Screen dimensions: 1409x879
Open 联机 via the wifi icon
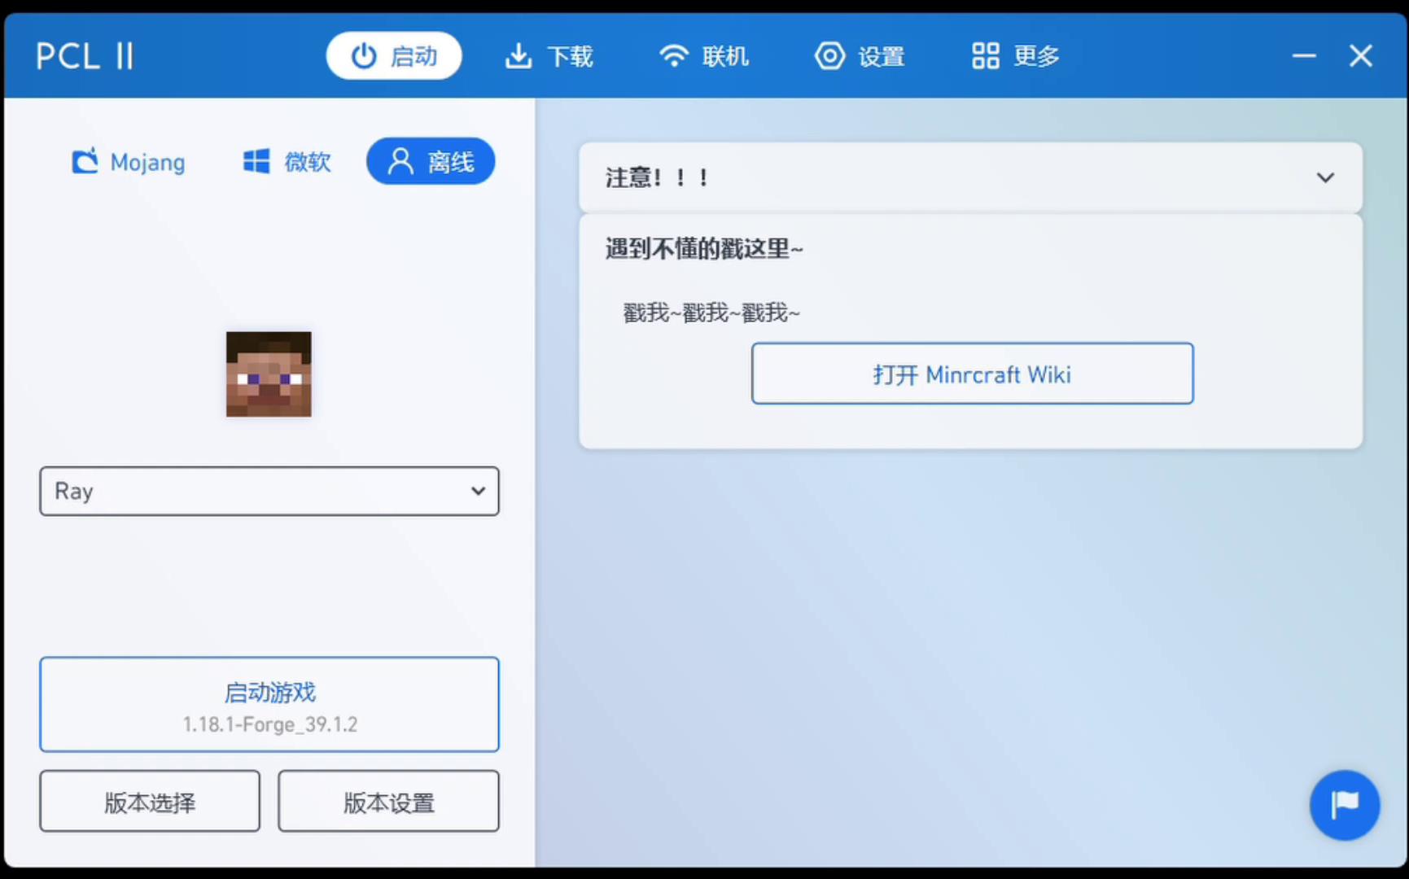click(x=674, y=55)
